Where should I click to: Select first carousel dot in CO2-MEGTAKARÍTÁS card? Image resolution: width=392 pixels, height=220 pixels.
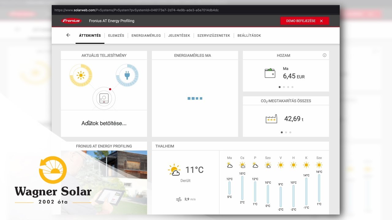[282, 132]
